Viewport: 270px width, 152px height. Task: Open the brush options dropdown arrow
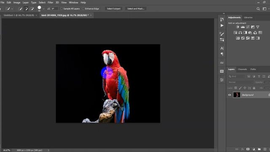[x=43, y=8]
